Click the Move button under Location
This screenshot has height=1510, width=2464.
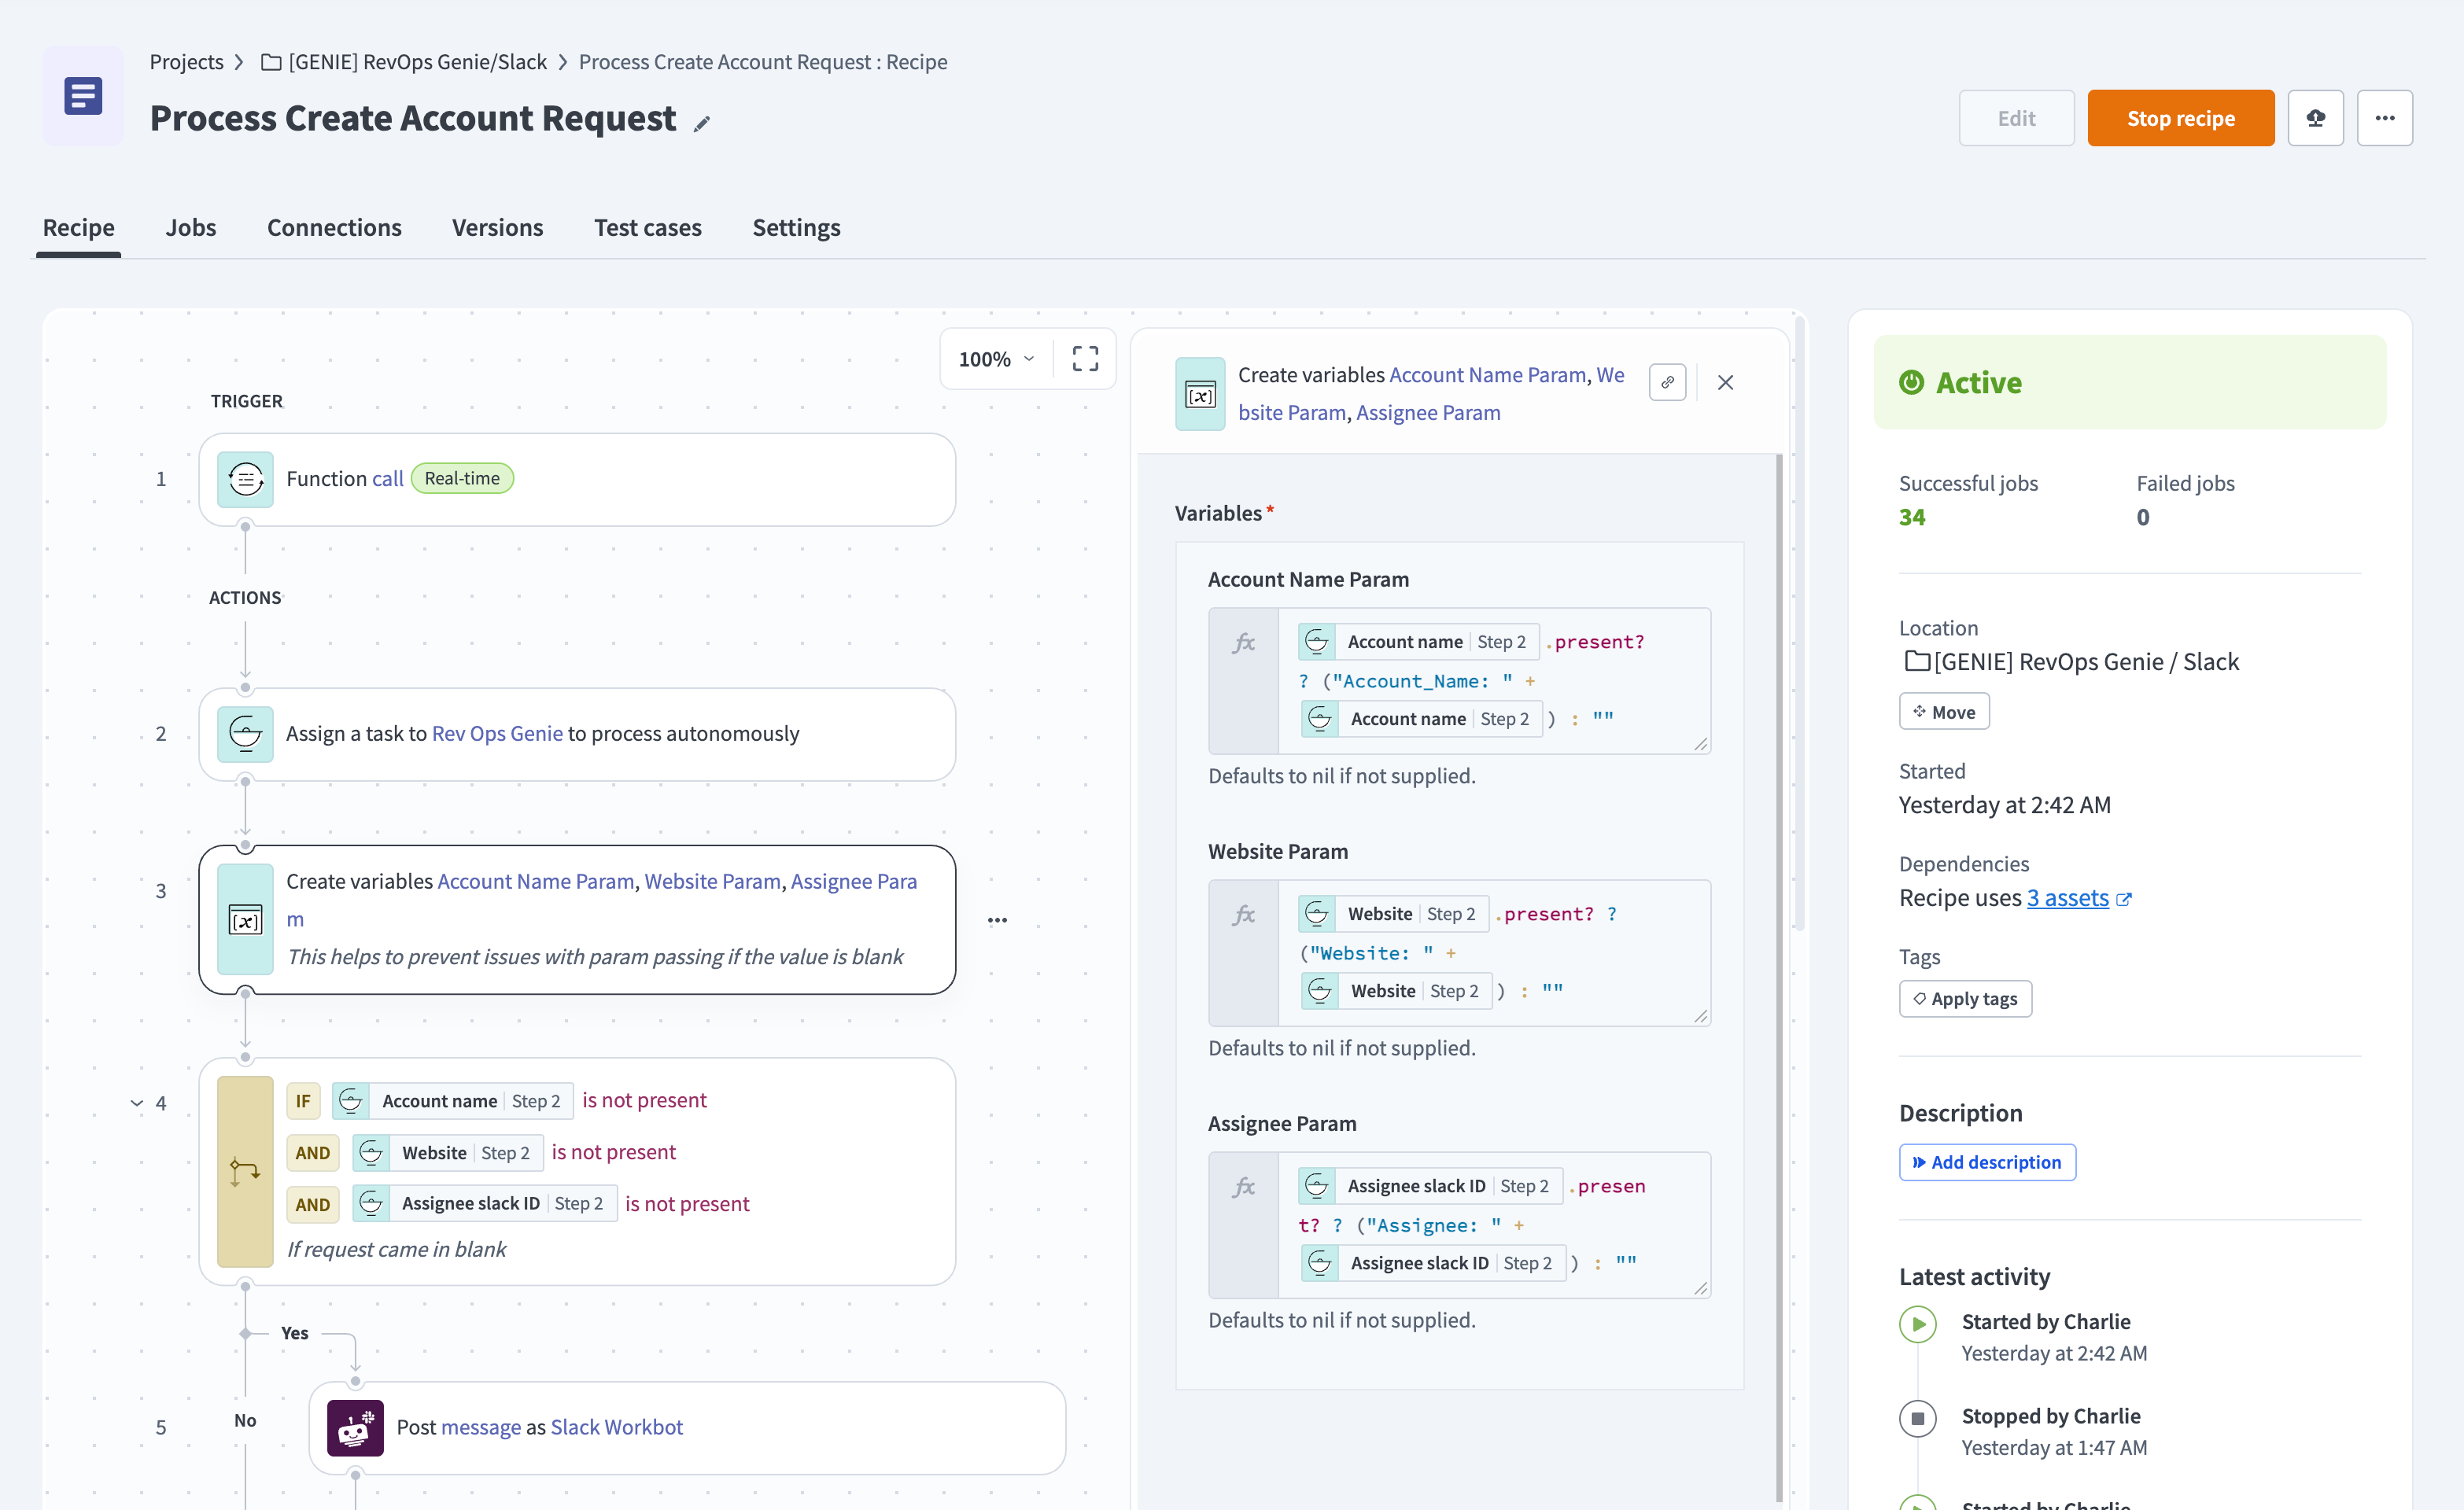[1943, 712]
